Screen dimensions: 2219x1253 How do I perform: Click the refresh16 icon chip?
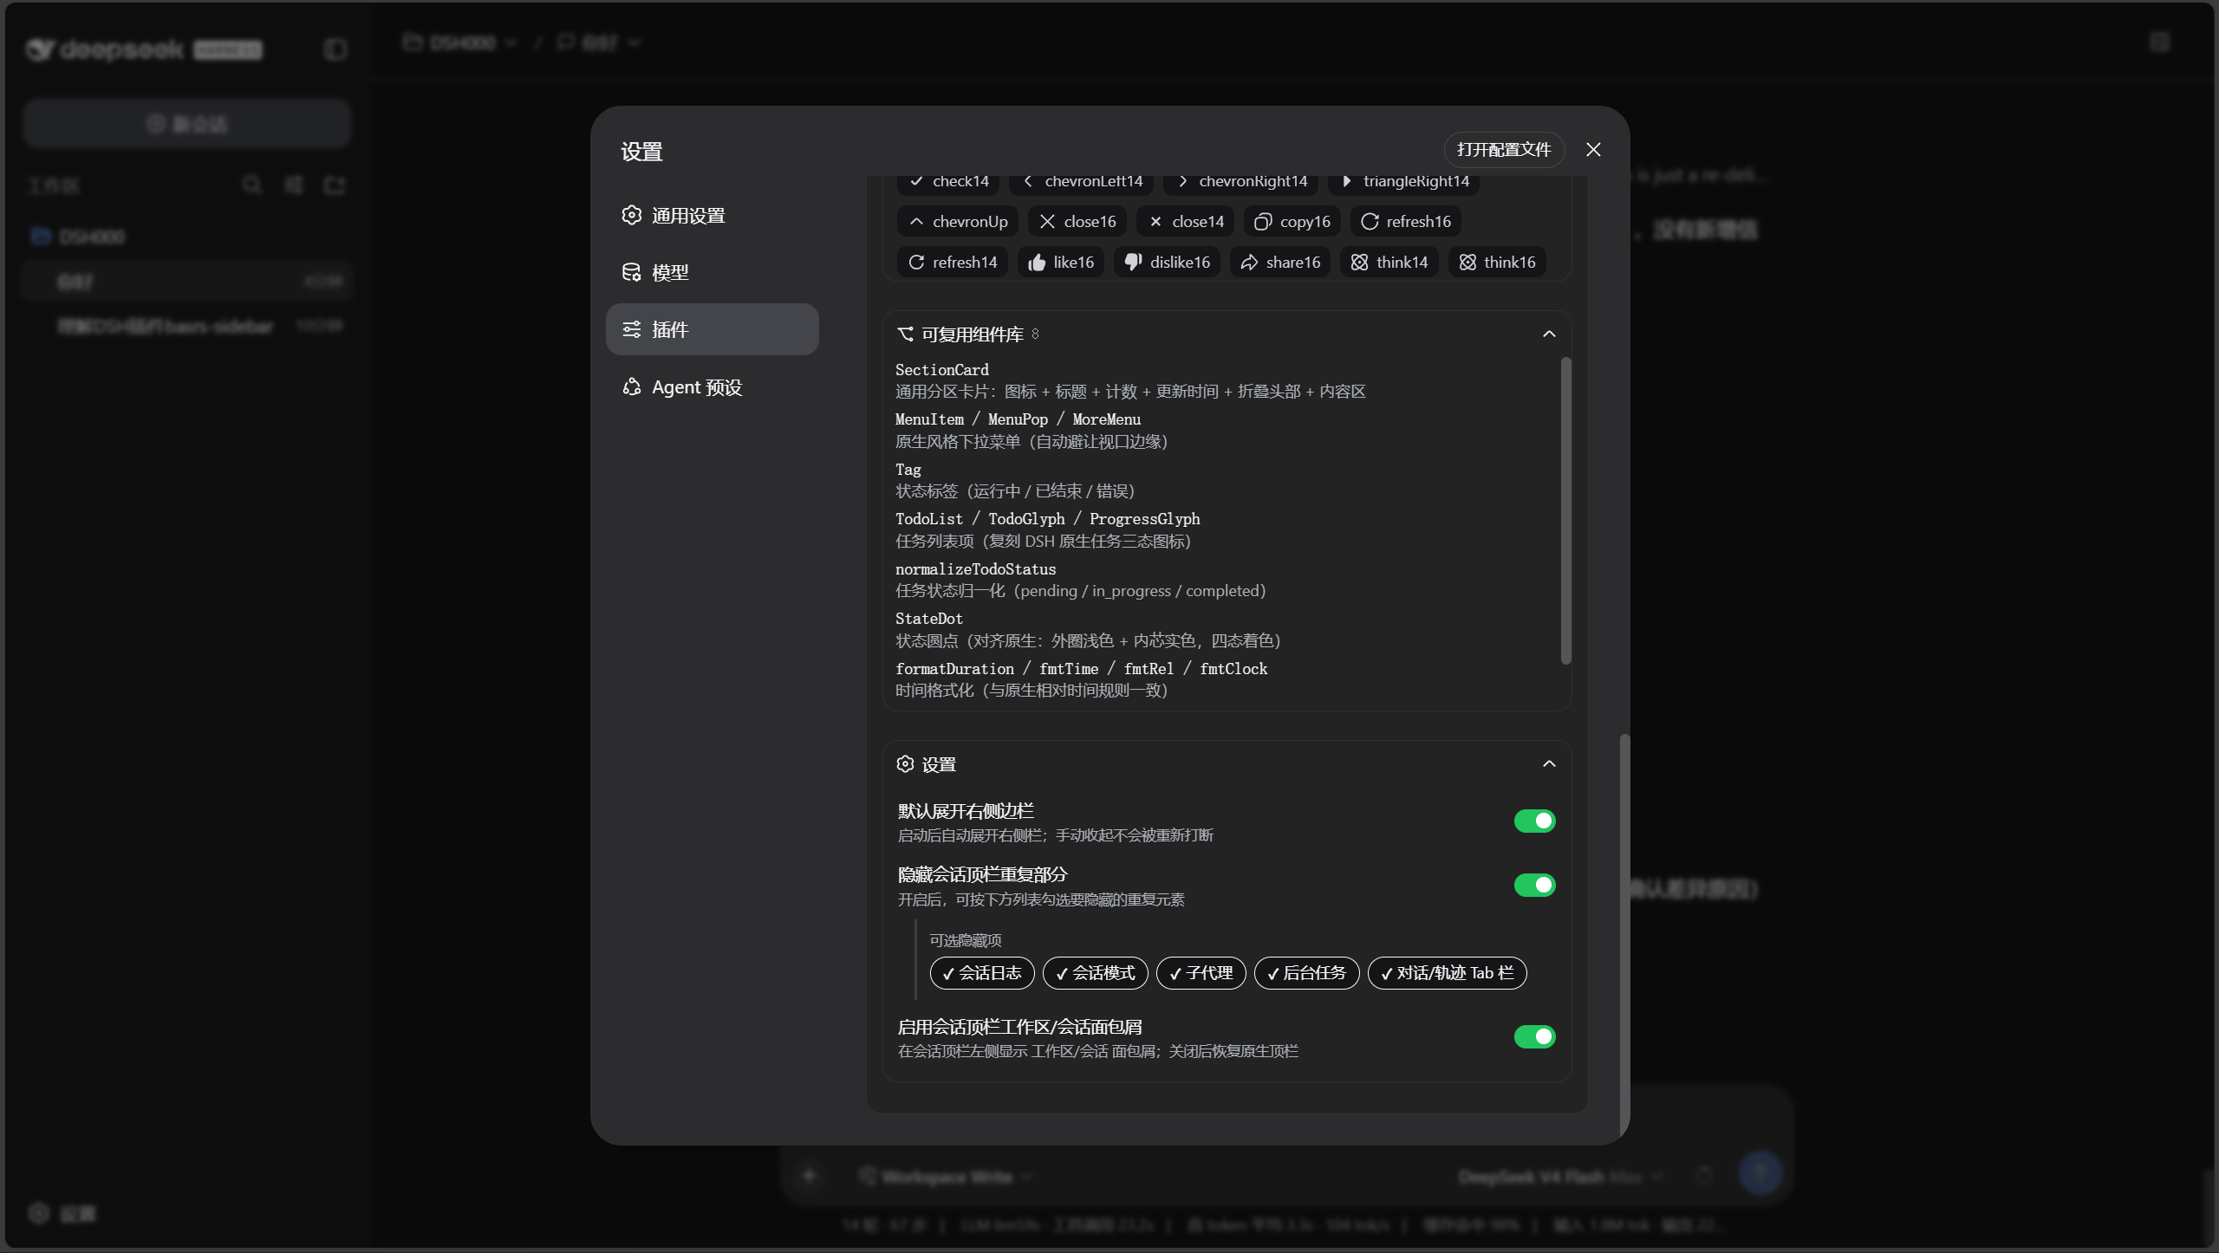pos(1406,222)
